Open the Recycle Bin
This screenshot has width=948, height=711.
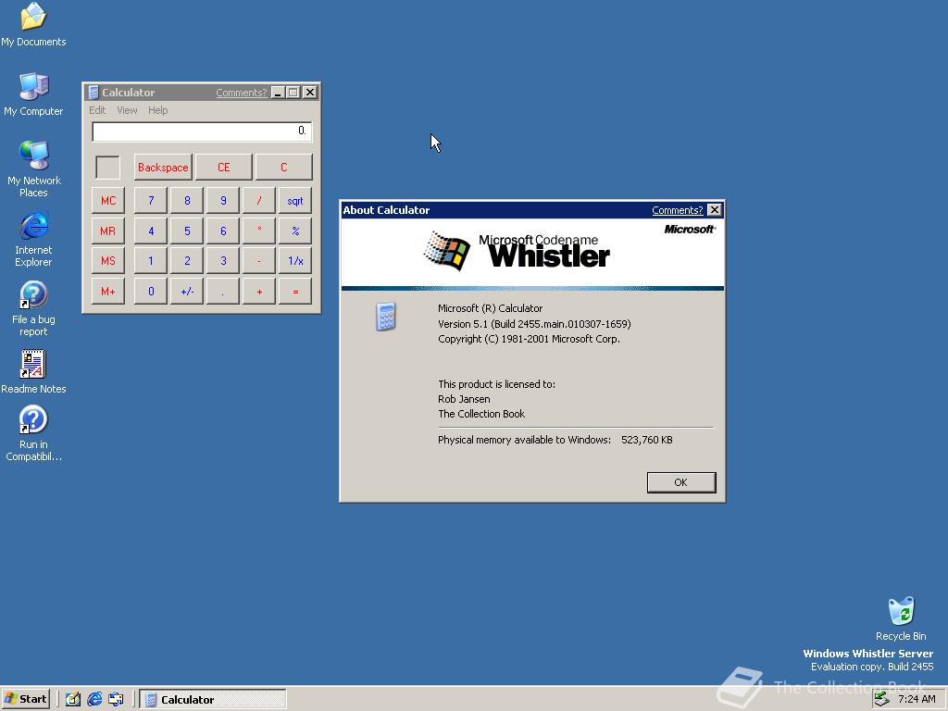point(901,618)
